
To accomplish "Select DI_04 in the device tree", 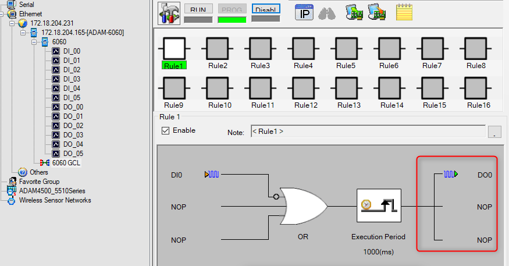I will (x=72, y=88).
